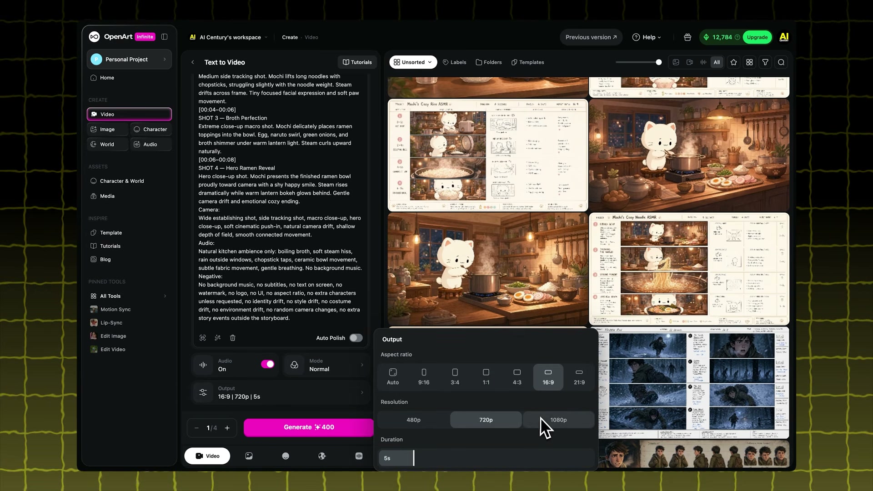Open the Labels tab
Image resolution: width=873 pixels, height=491 pixels.
(454, 62)
